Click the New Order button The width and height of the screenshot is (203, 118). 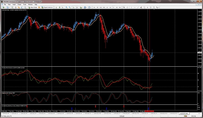(x=33, y=7)
